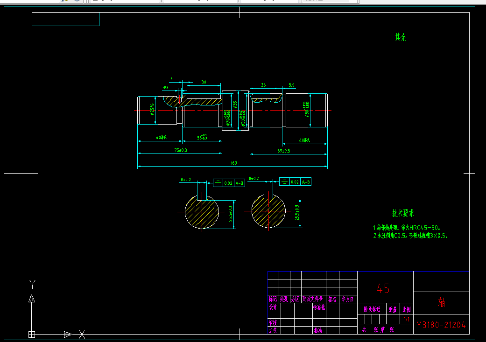Select the 35 toleranced length dimension
Image resolution: width=486 pixels, height=342 pixels.
tap(202, 137)
